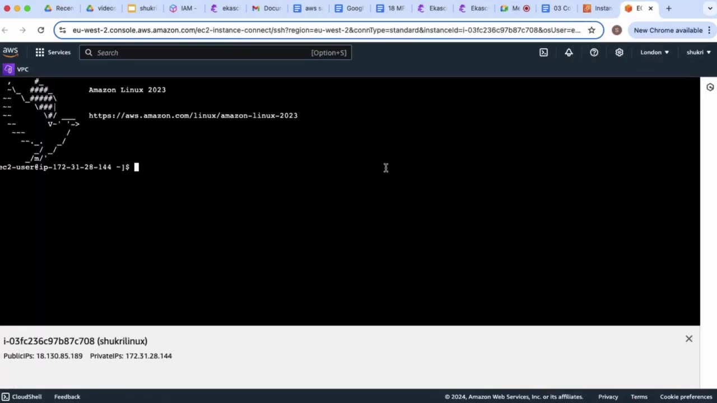
Task: Open a new browser tab
Action: (668, 8)
